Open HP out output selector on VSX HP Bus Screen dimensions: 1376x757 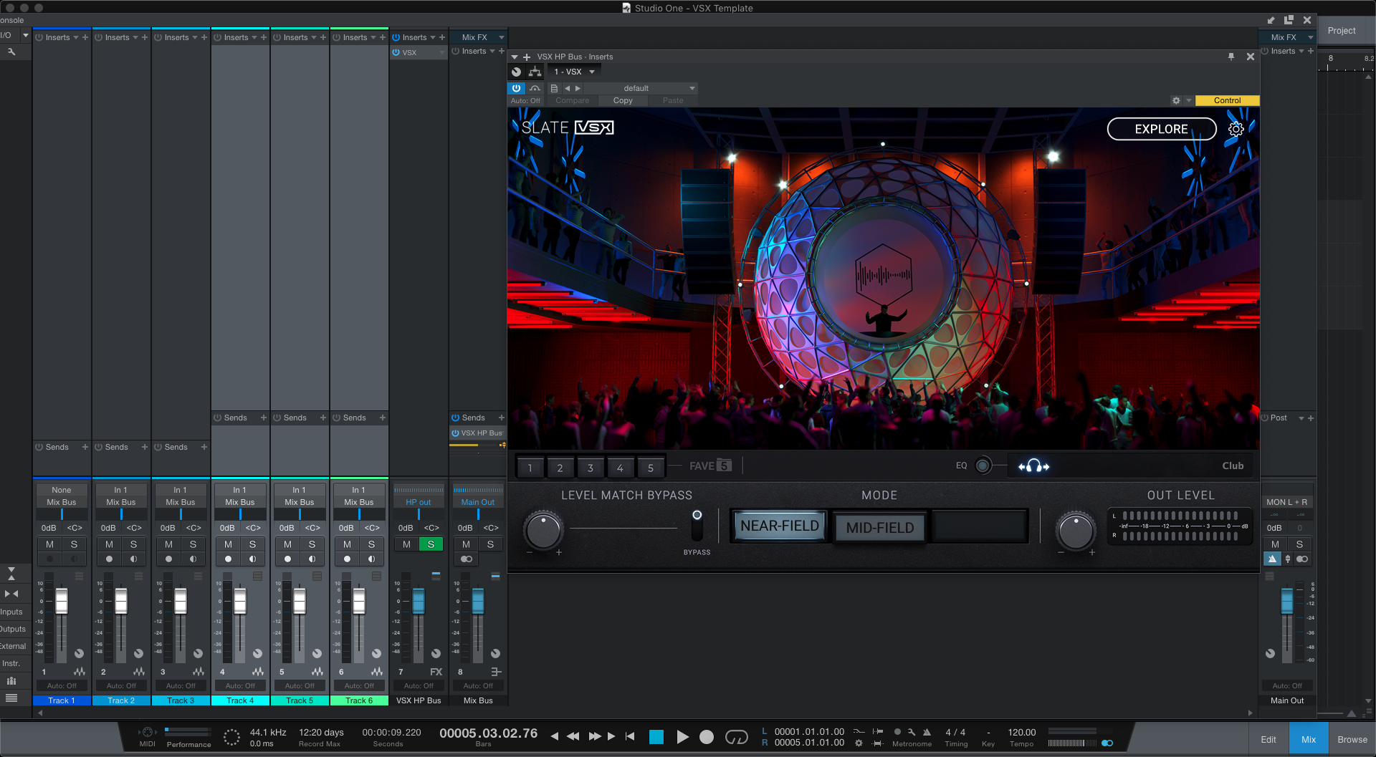pos(419,502)
